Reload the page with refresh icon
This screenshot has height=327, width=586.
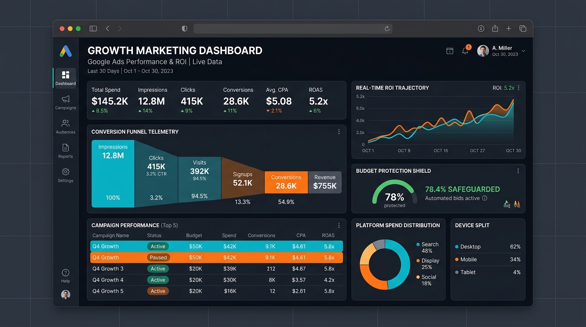387,29
